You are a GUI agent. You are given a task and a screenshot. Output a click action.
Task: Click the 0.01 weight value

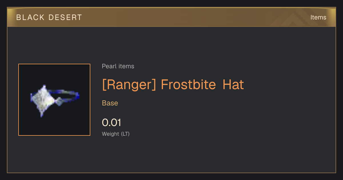tap(111, 123)
